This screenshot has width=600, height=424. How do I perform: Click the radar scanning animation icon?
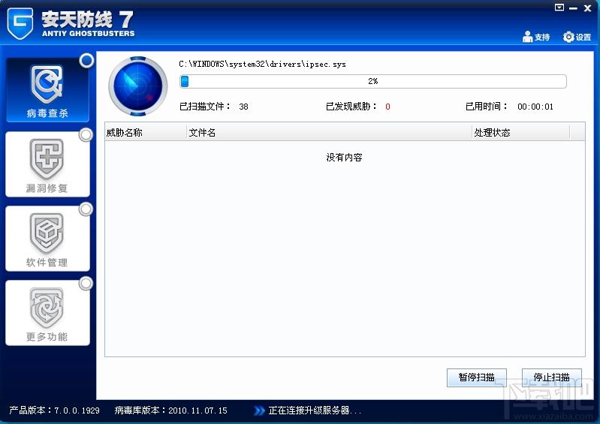[136, 85]
